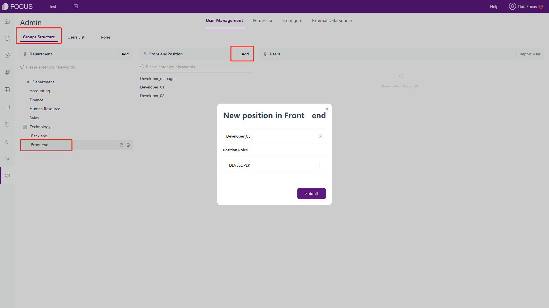Delete the Front end department

128,145
